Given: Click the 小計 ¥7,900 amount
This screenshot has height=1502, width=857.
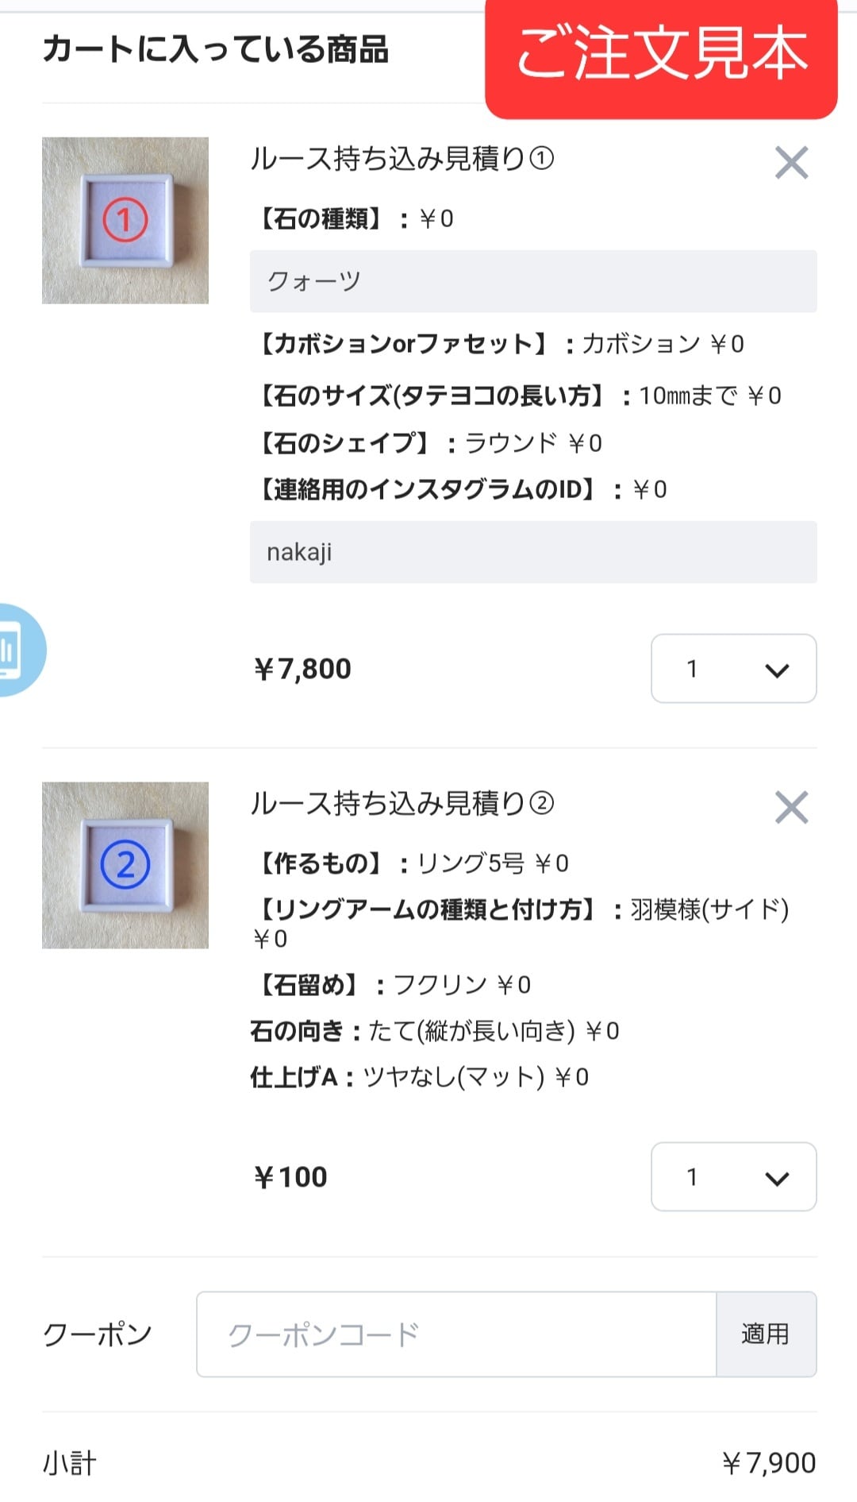Looking at the screenshot, I should point(768,1462).
